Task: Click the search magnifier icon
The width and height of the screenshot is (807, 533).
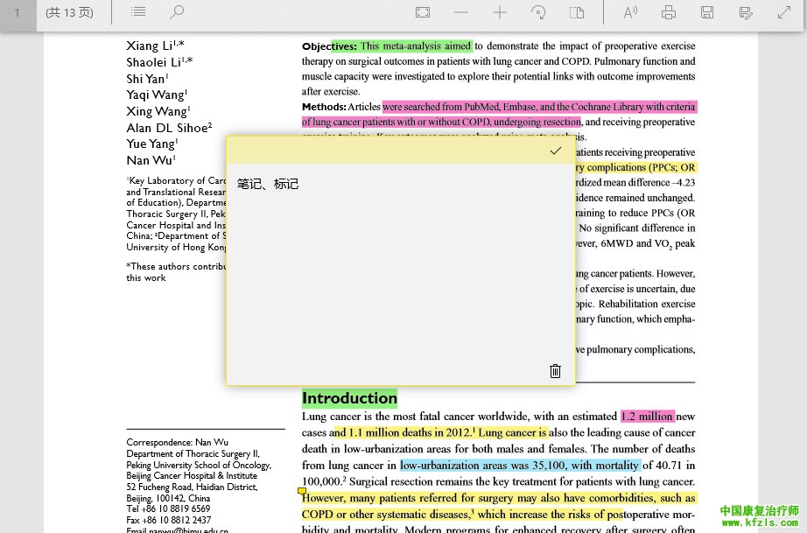Action: coord(177,12)
